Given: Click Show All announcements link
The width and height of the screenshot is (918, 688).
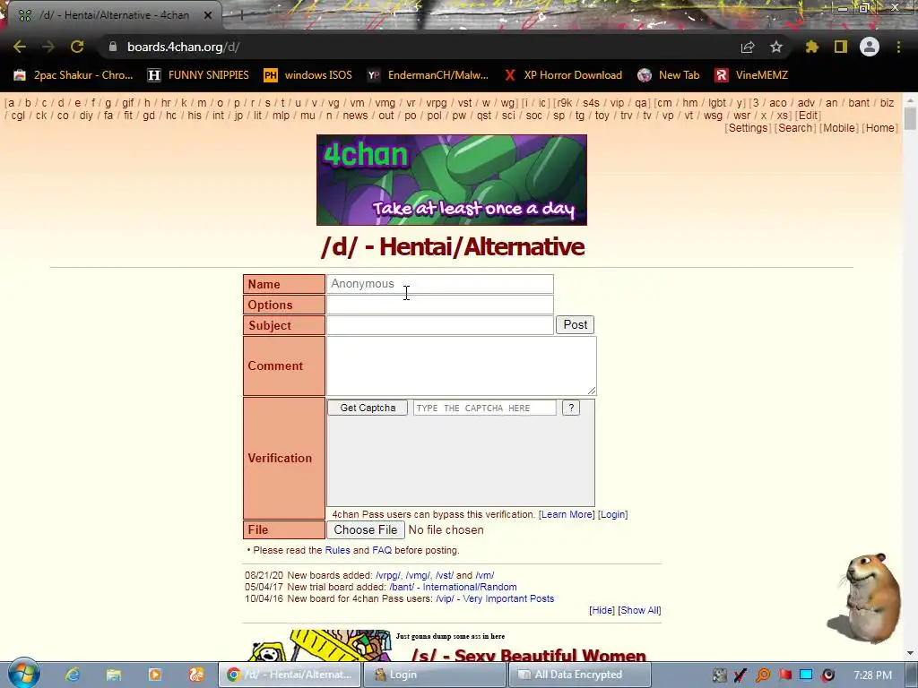Looking at the screenshot, I should point(639,610).
